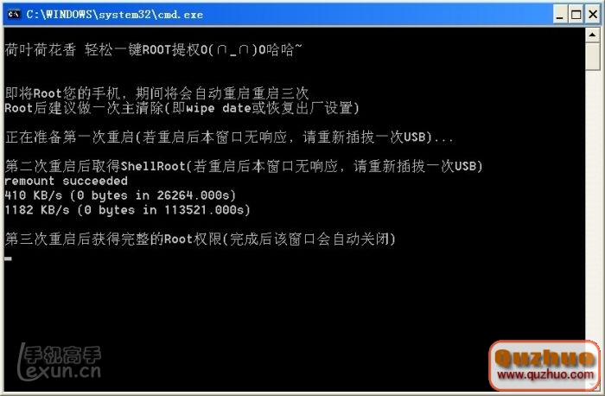Click the 正在准备第一次重启 status line

tap(229, 137)
